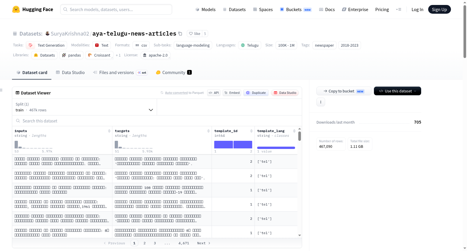The width and height of the screenshot is (467, 251).
Task: Open Enterprise in the top navigation
Action: 355,10
